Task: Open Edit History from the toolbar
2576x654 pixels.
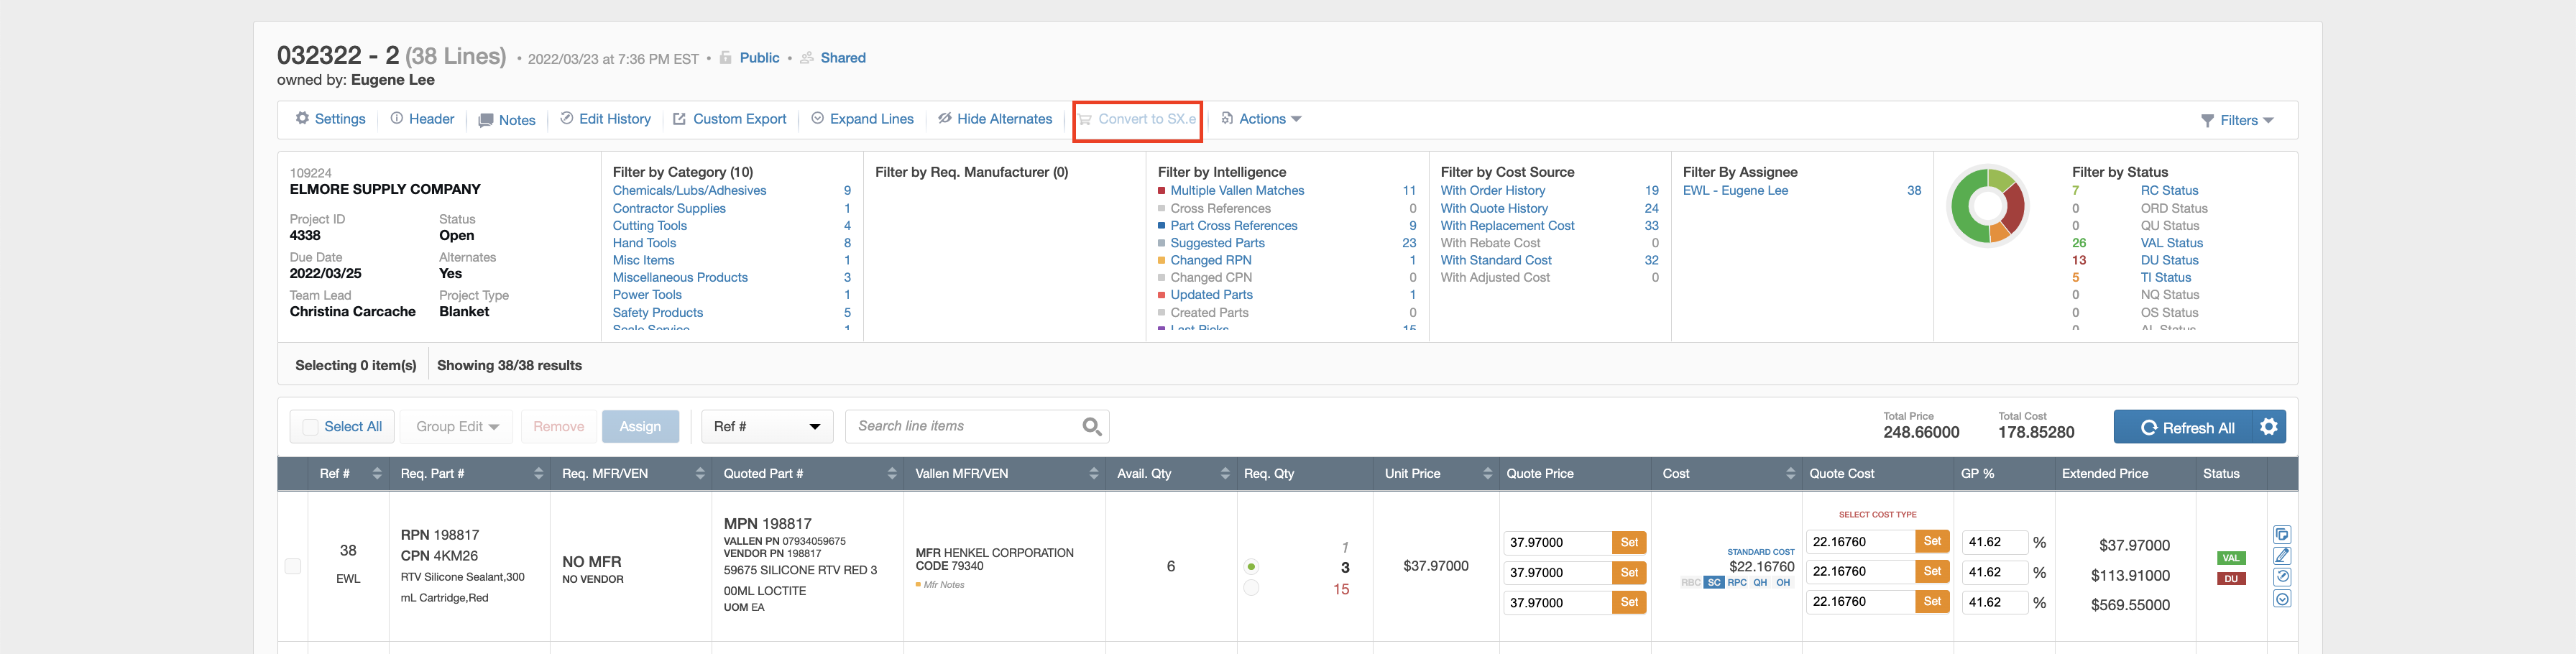Action: click(x=605, y=119)
